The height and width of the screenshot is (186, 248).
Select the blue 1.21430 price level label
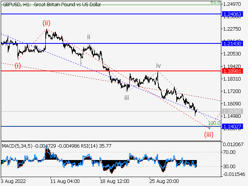(x=232, y=43)
